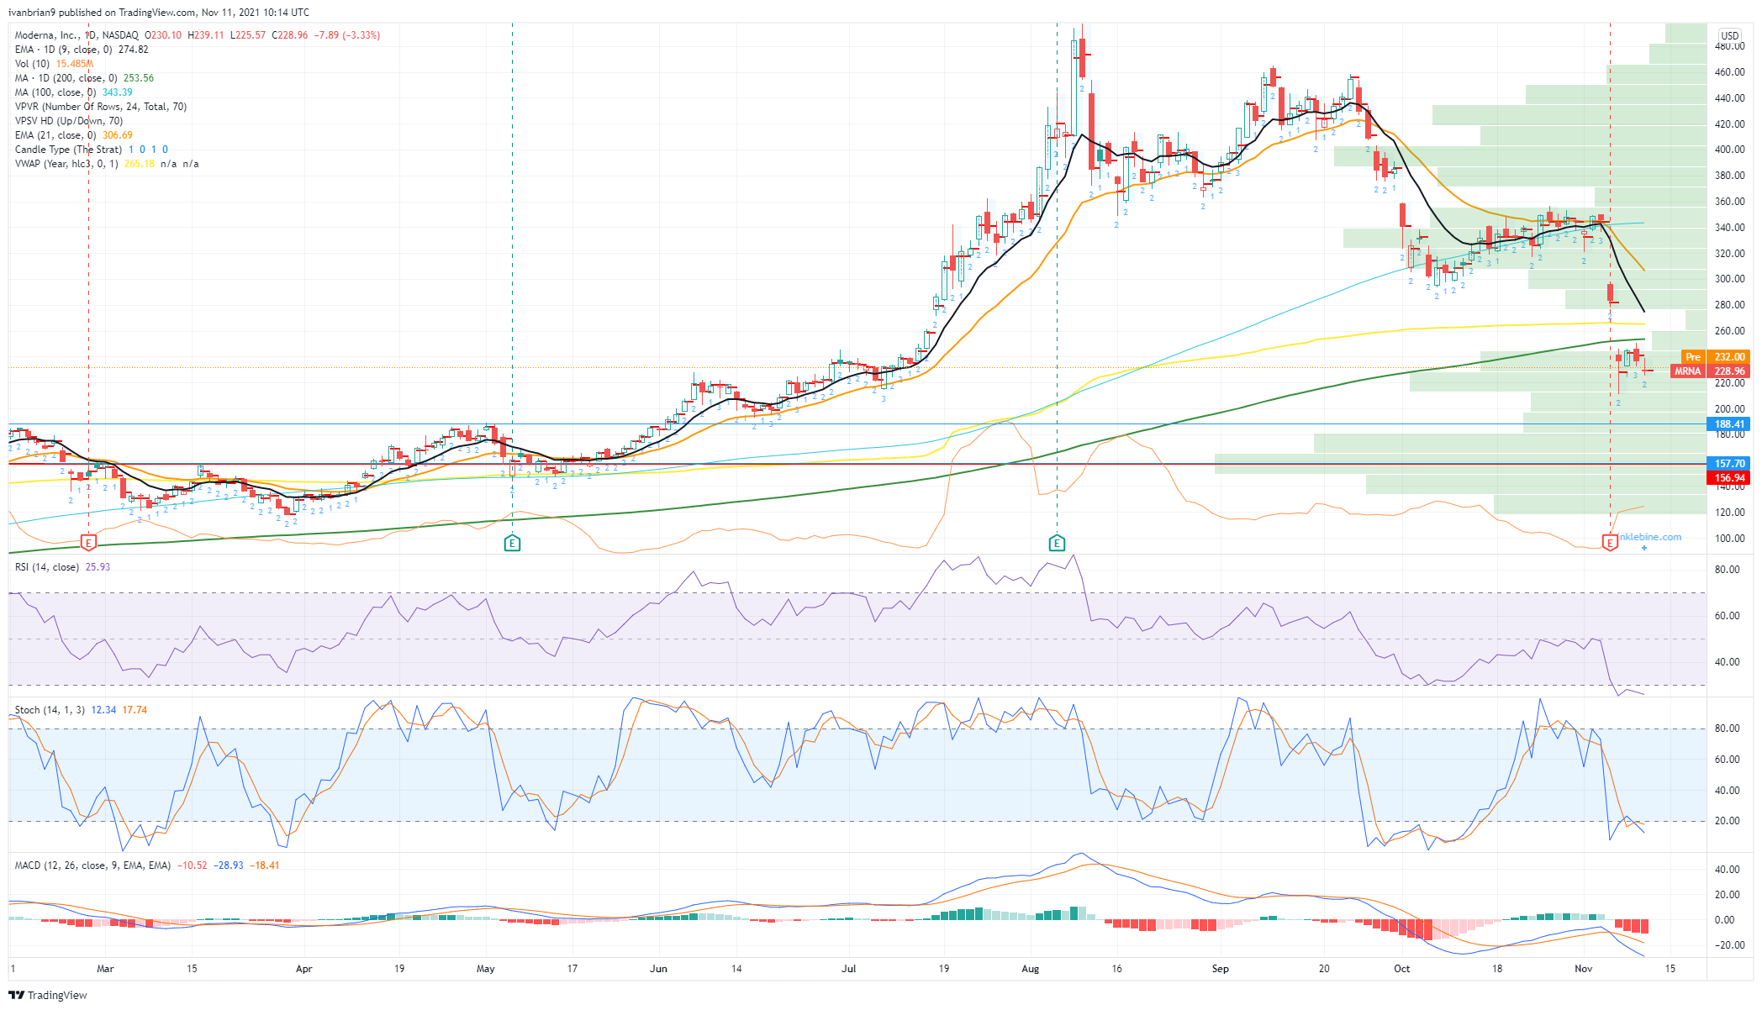This screenshot has height=1010, width=1762.
Task: Click the Jul label on time axis
Action: tap(849, 969)
